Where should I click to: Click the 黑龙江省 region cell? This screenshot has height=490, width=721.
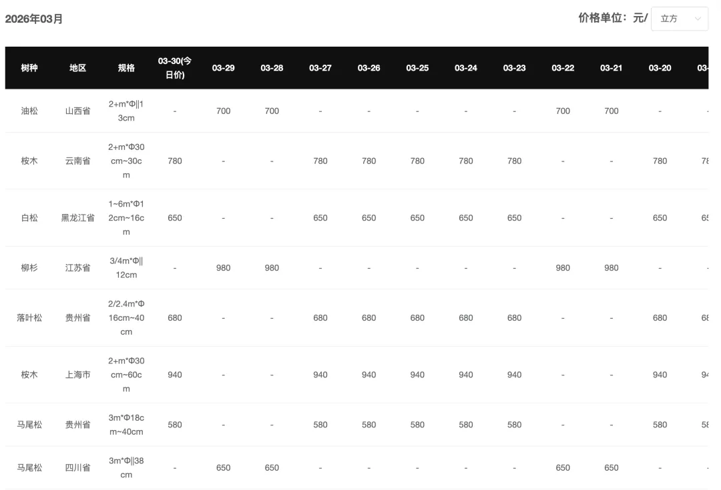pyautogui.click(x=77, y=218)
